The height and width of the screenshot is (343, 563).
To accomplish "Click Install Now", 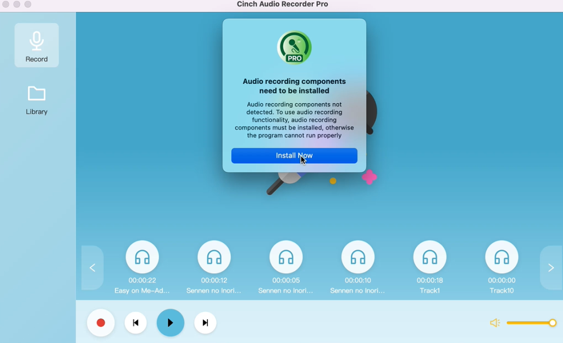I will point(294,156).
